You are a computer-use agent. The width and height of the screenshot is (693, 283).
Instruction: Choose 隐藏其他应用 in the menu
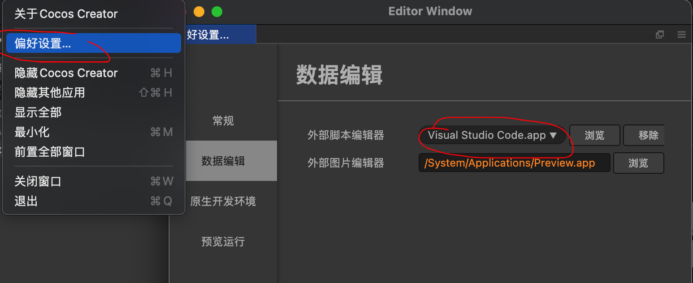[x=50, y=93]
